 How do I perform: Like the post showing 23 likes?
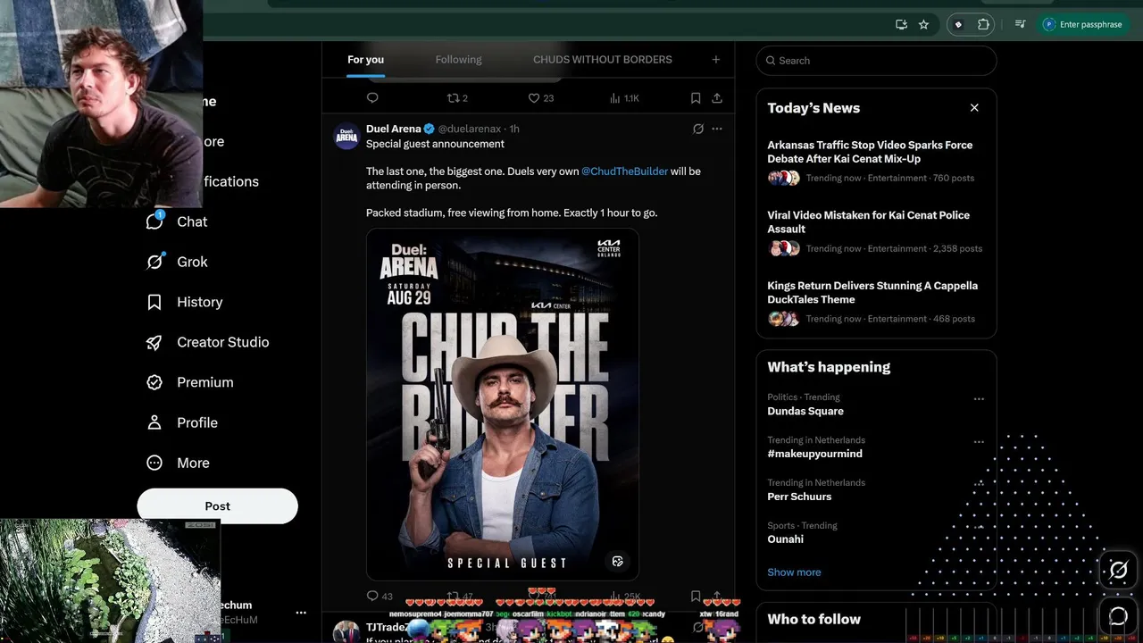point(541,98)
